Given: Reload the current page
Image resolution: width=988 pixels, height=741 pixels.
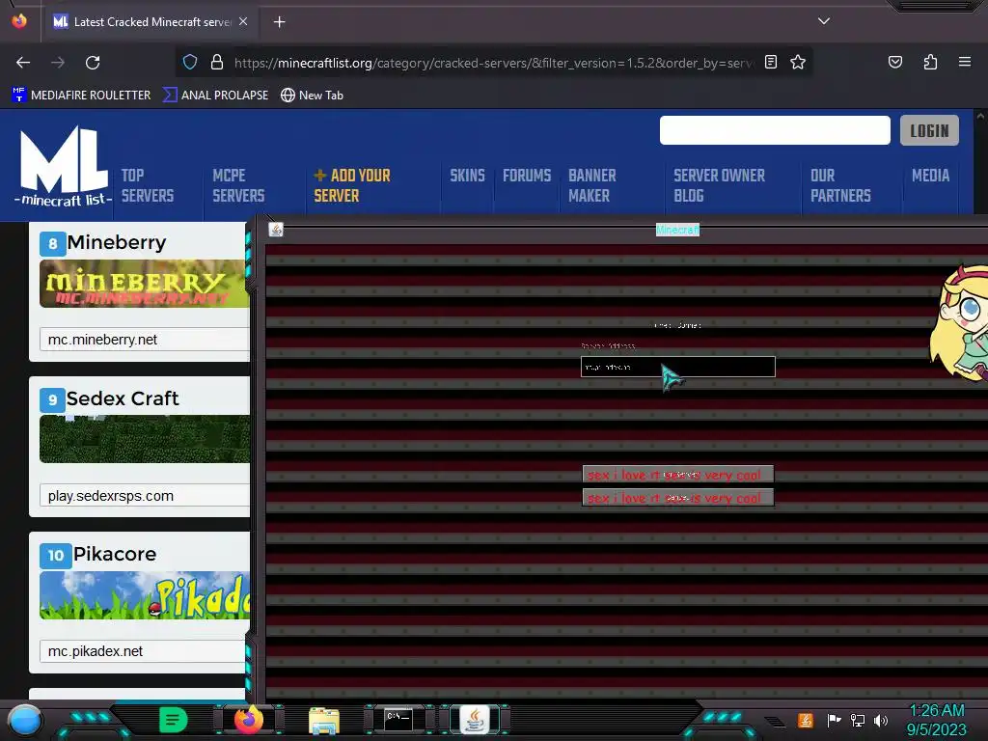Looking at the screenshot, I should pos(93,63).
